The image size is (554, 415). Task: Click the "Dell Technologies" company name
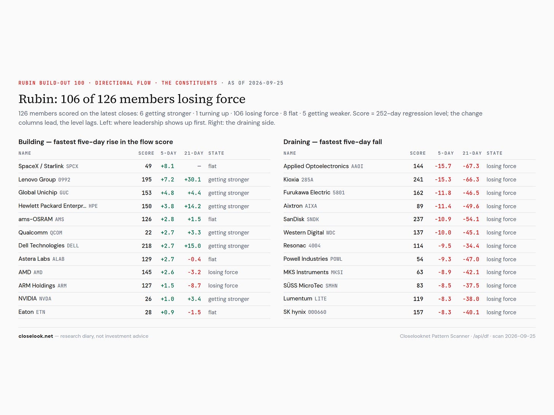click(41, 246)
